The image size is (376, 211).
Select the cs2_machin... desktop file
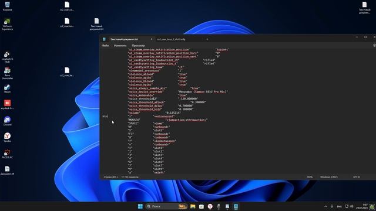click(67, 23)
